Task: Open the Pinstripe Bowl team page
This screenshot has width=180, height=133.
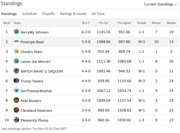Action: (32, 42)
